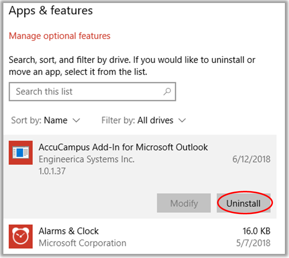The height and width of the screenshot is (258, 289).
Task: Click the AccuCampus Add-In app icon
Action: (x=21, y=153)
